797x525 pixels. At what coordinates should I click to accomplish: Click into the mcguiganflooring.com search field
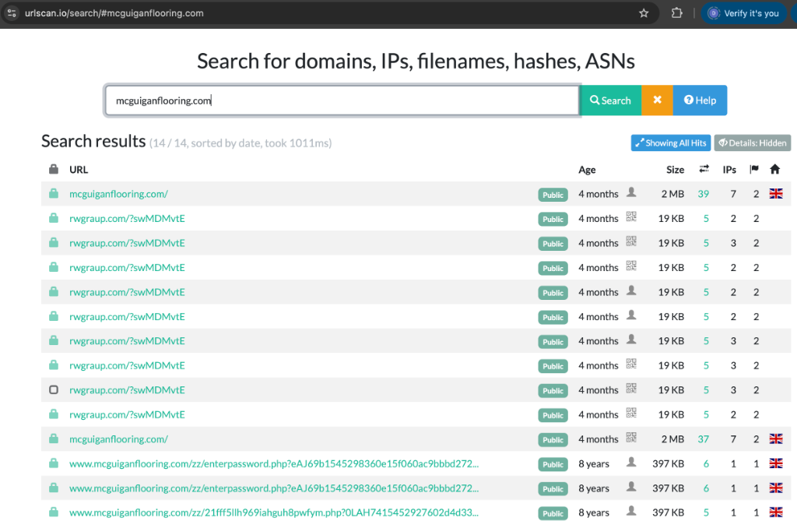pos(342,100)
